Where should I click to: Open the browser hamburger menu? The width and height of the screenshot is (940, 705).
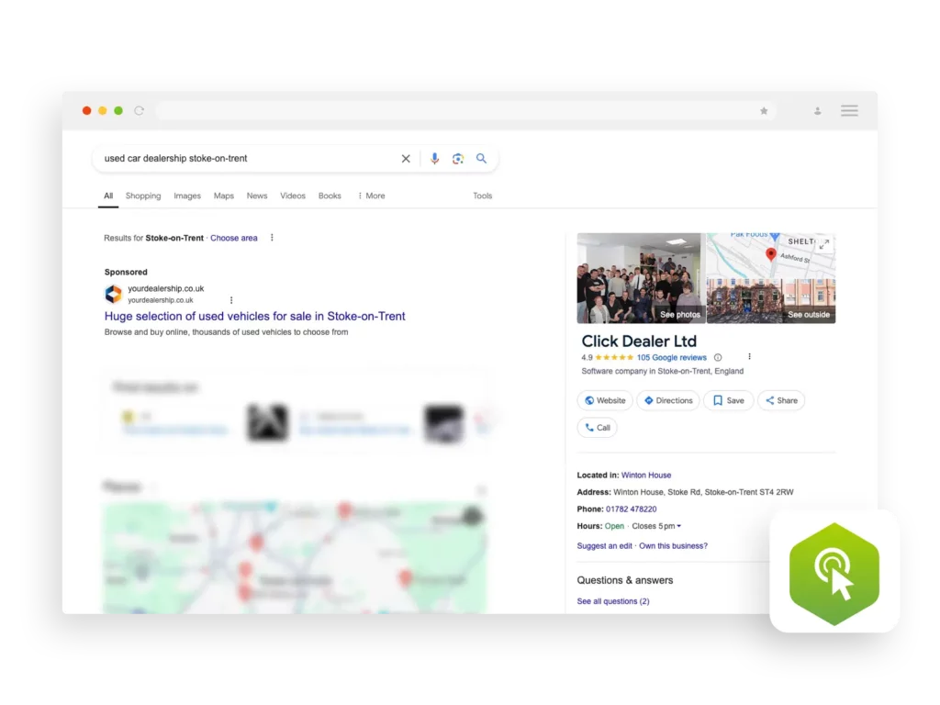(849, 111)
